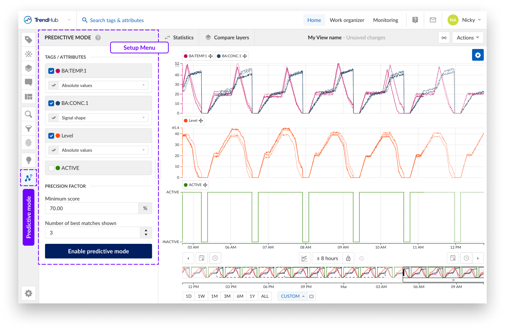Click Enable predictive mode button
Viewport: 505px width, 329px height.
click(x=98, y=251)
